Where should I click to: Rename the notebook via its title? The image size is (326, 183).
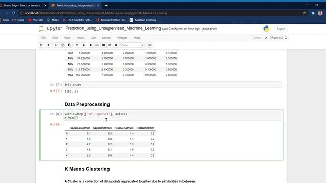pos(113,28)
